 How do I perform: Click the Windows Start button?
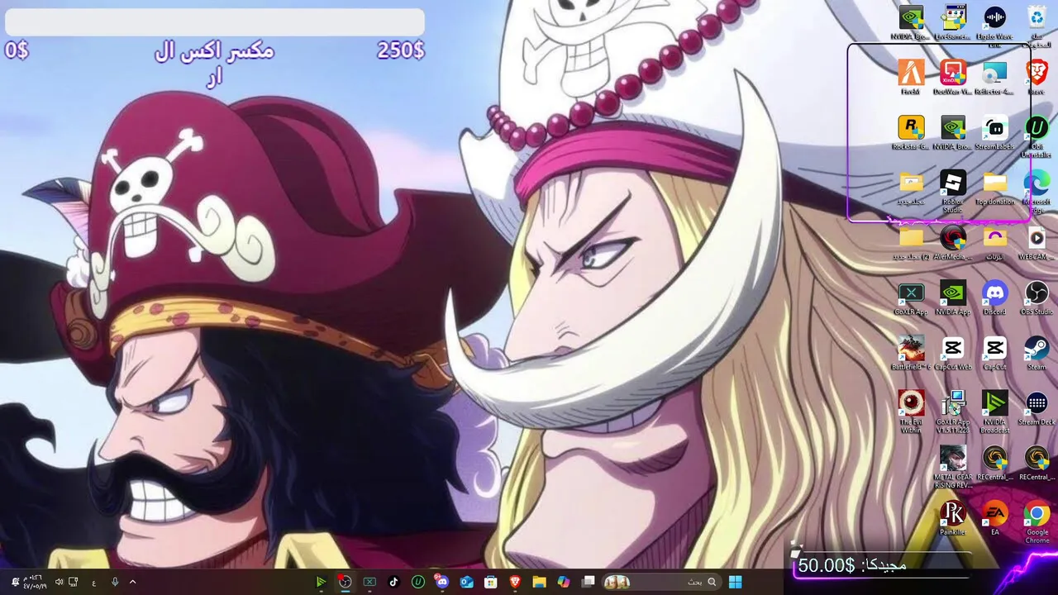(735, 582)
